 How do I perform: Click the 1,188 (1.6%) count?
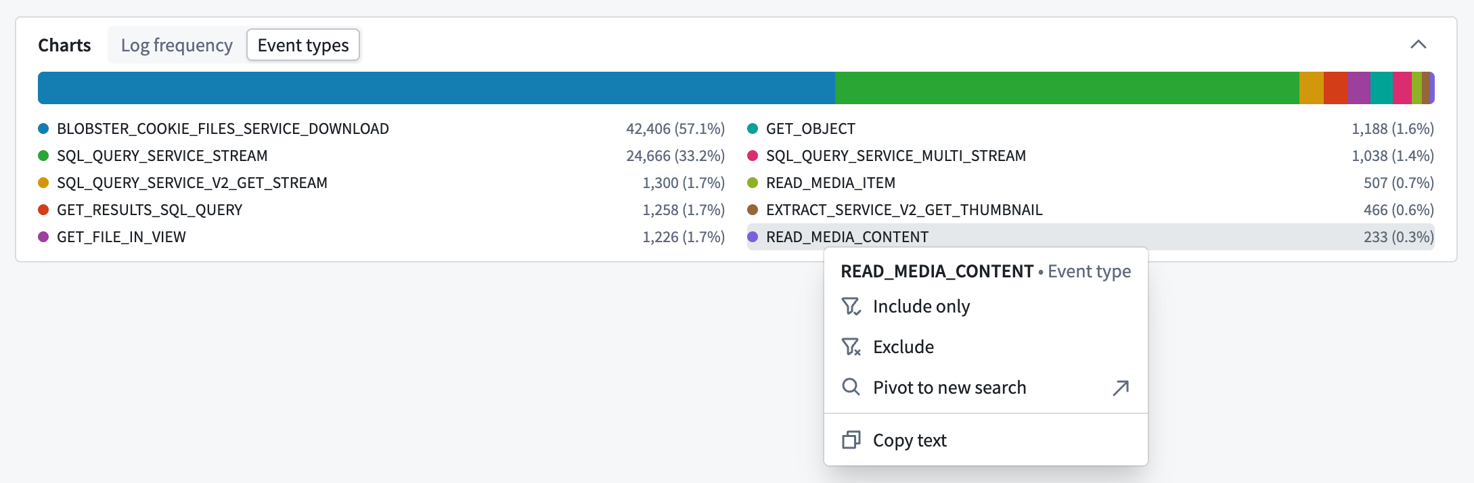[1393, 129]
